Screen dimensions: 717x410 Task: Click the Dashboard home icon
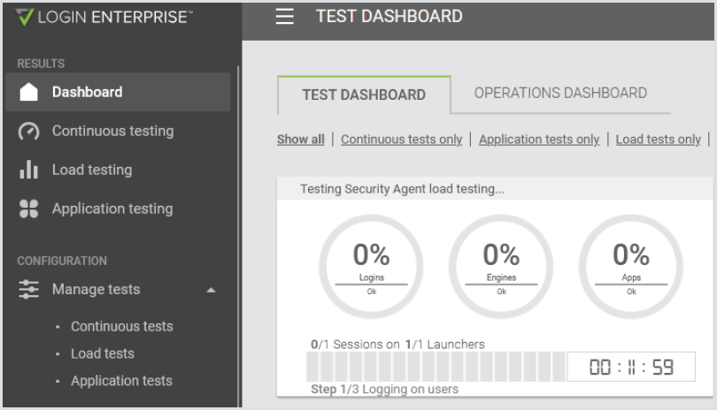point(29,92)
